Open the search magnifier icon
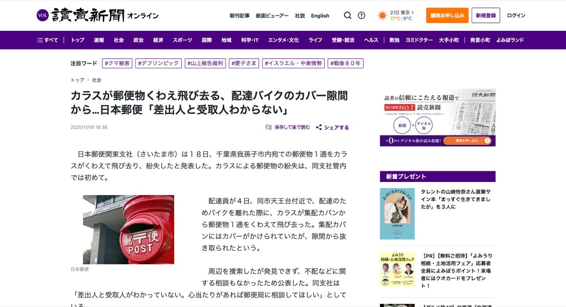 348,15
